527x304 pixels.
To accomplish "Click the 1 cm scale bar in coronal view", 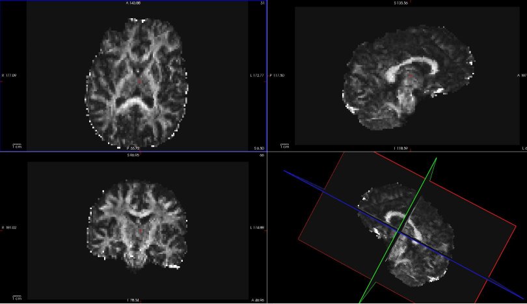I will [17, 297].
